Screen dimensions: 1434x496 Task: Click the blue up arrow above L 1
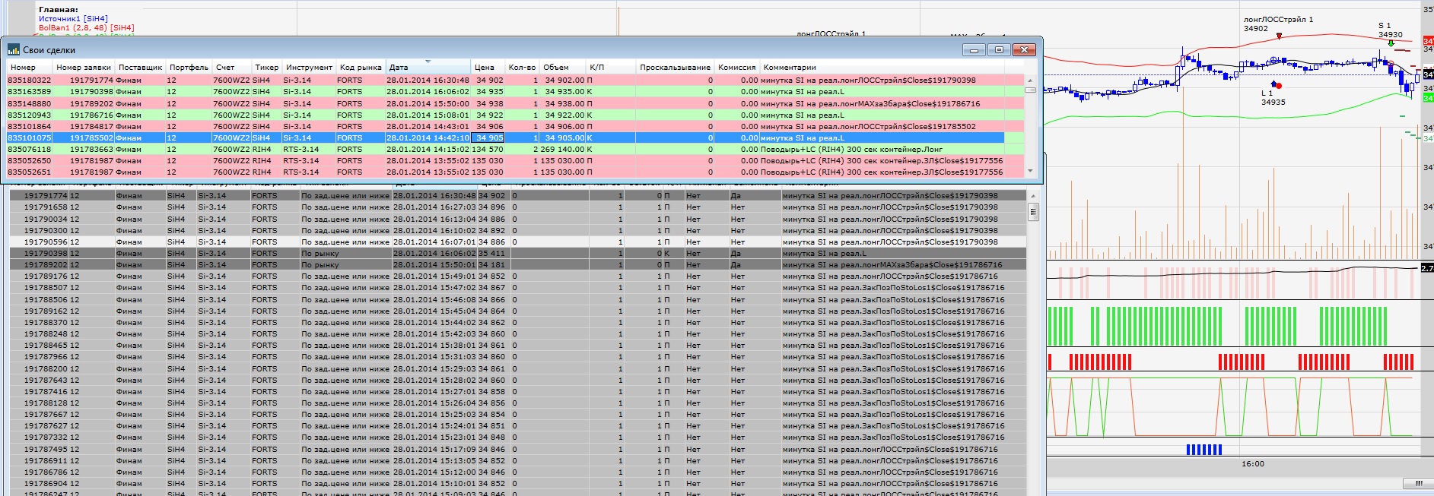pos(1275,84)
